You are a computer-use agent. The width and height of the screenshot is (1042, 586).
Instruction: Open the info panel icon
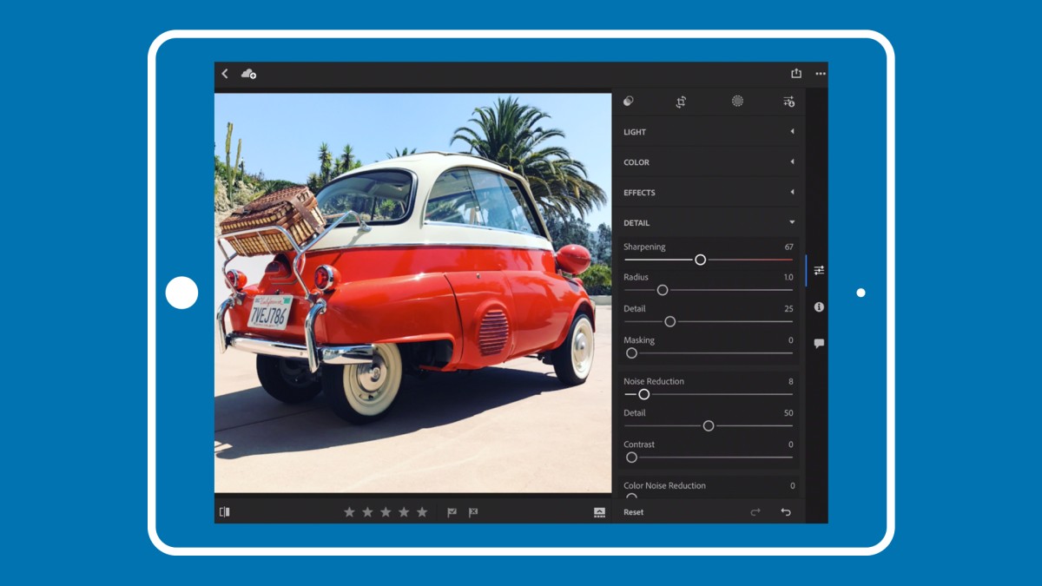[819, 307]
